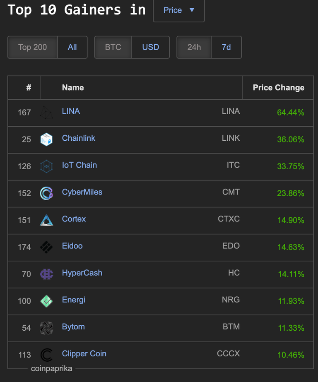Click rank number 70
Screen dimensions: 318x382
pos(26,274)
